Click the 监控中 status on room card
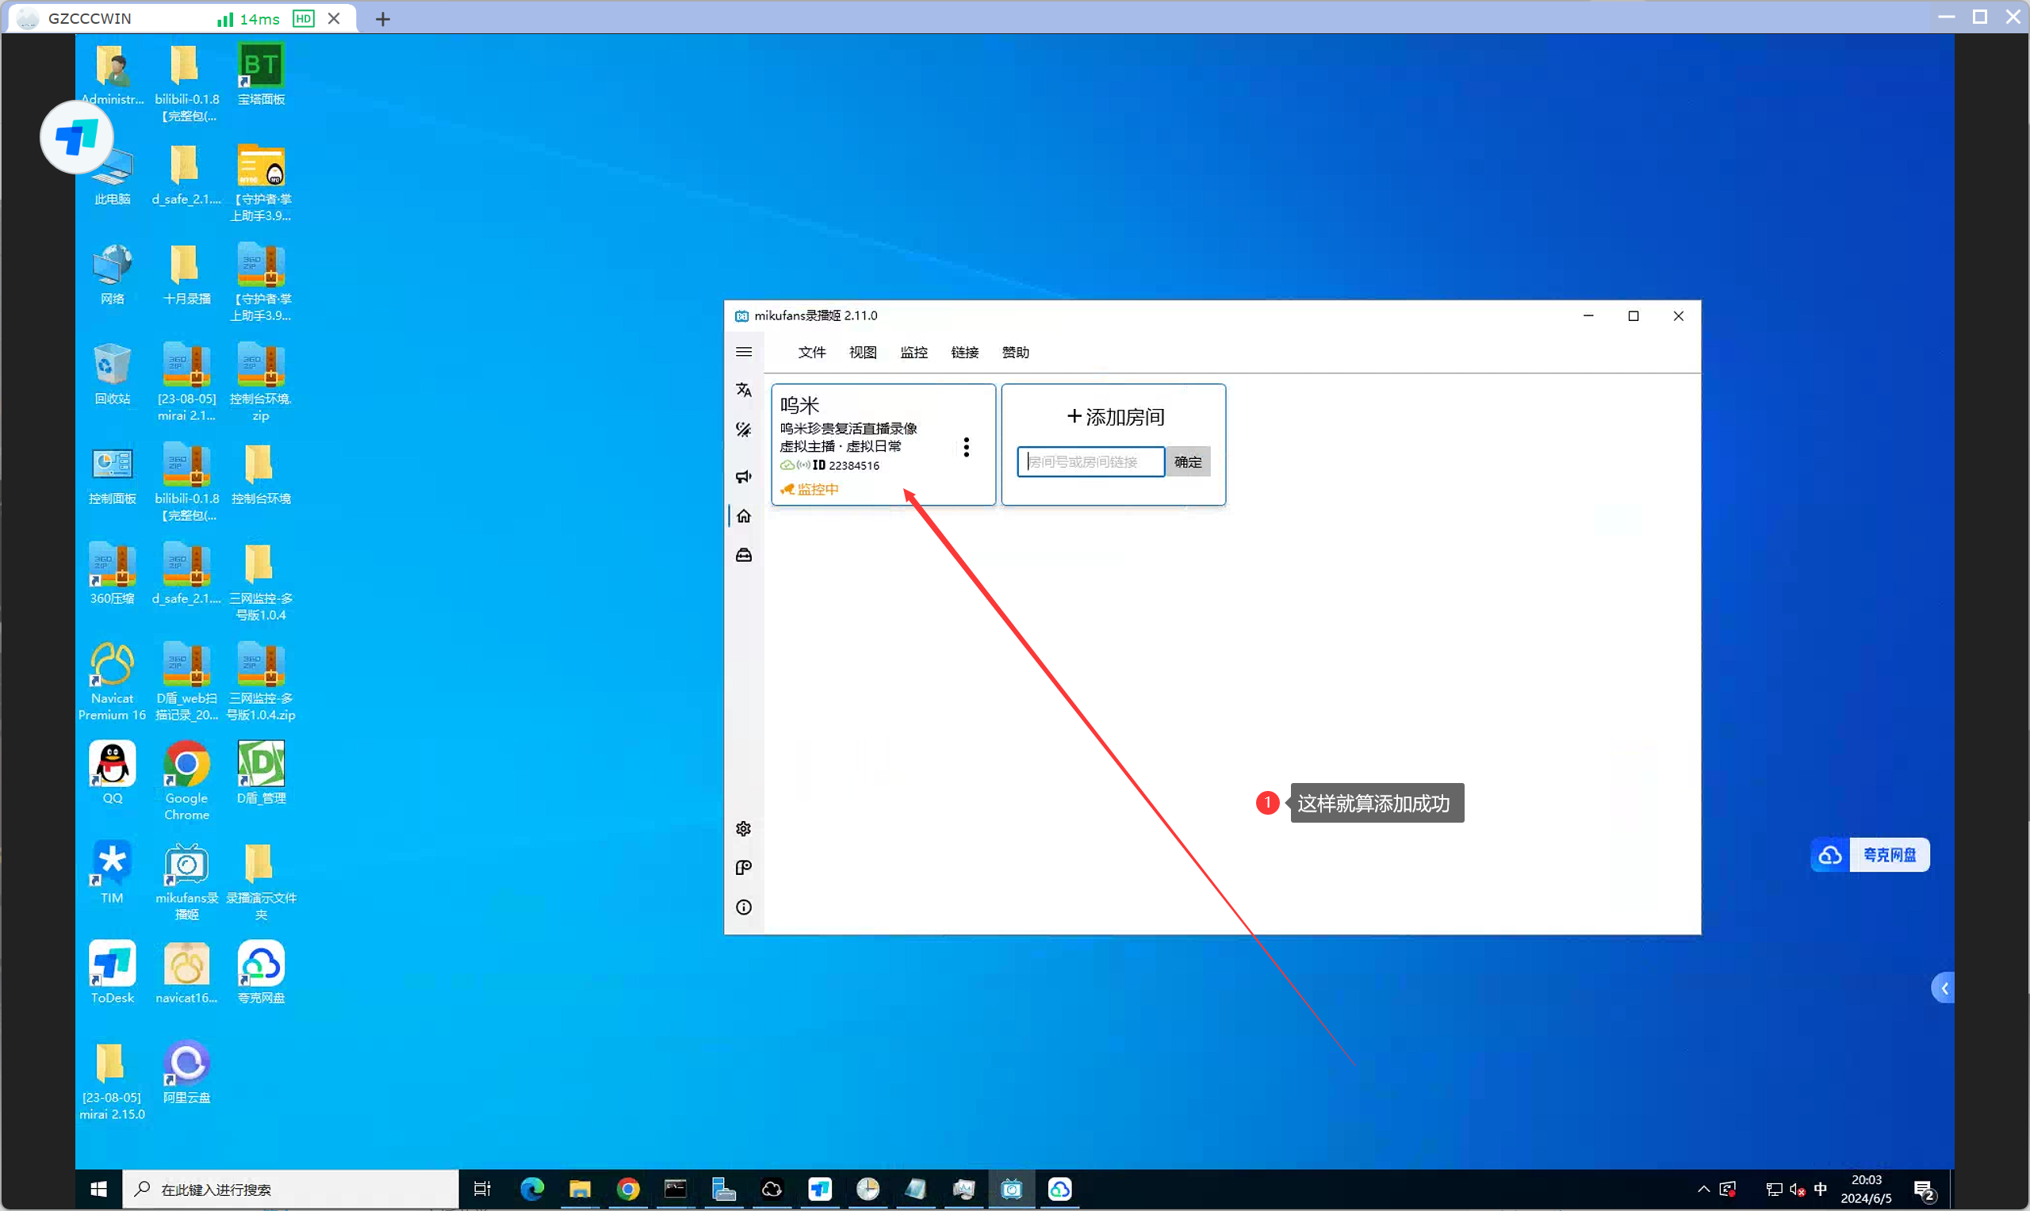2030x1211 pixels. pyautogui.click(x=816, y=490)
